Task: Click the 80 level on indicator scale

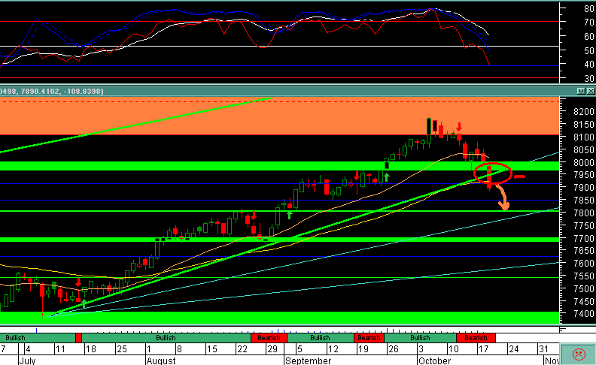Action: click(x=589, y=8)
